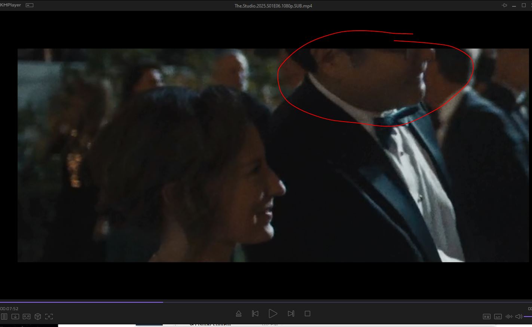Image resolution: width=532 pixels, height=327 pixels.
Task: Toggle the 3D cube mode icon
Action: 38,317
